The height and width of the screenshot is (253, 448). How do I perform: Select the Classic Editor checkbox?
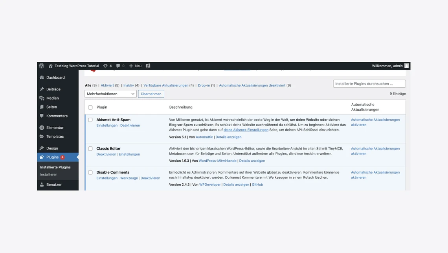(x=90, y=149)
